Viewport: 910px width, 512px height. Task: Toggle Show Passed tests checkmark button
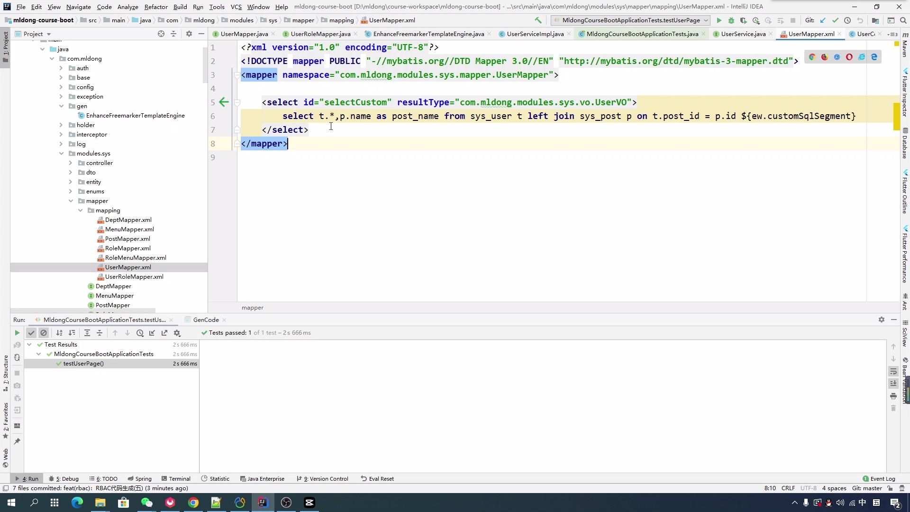pos(31,333)
